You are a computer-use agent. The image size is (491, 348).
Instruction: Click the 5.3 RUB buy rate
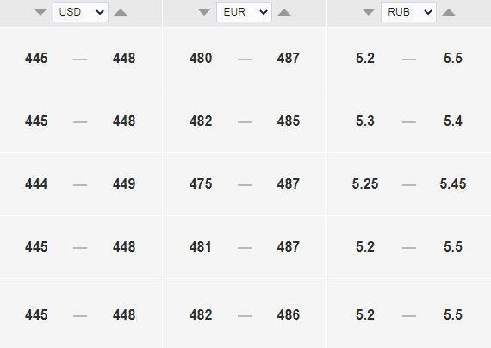tap(365, 121)
